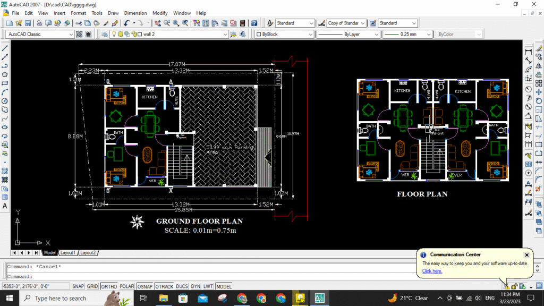Toggle OTRACK in status bar
This screenshot has height=306, width=544.
coord(164,286)
